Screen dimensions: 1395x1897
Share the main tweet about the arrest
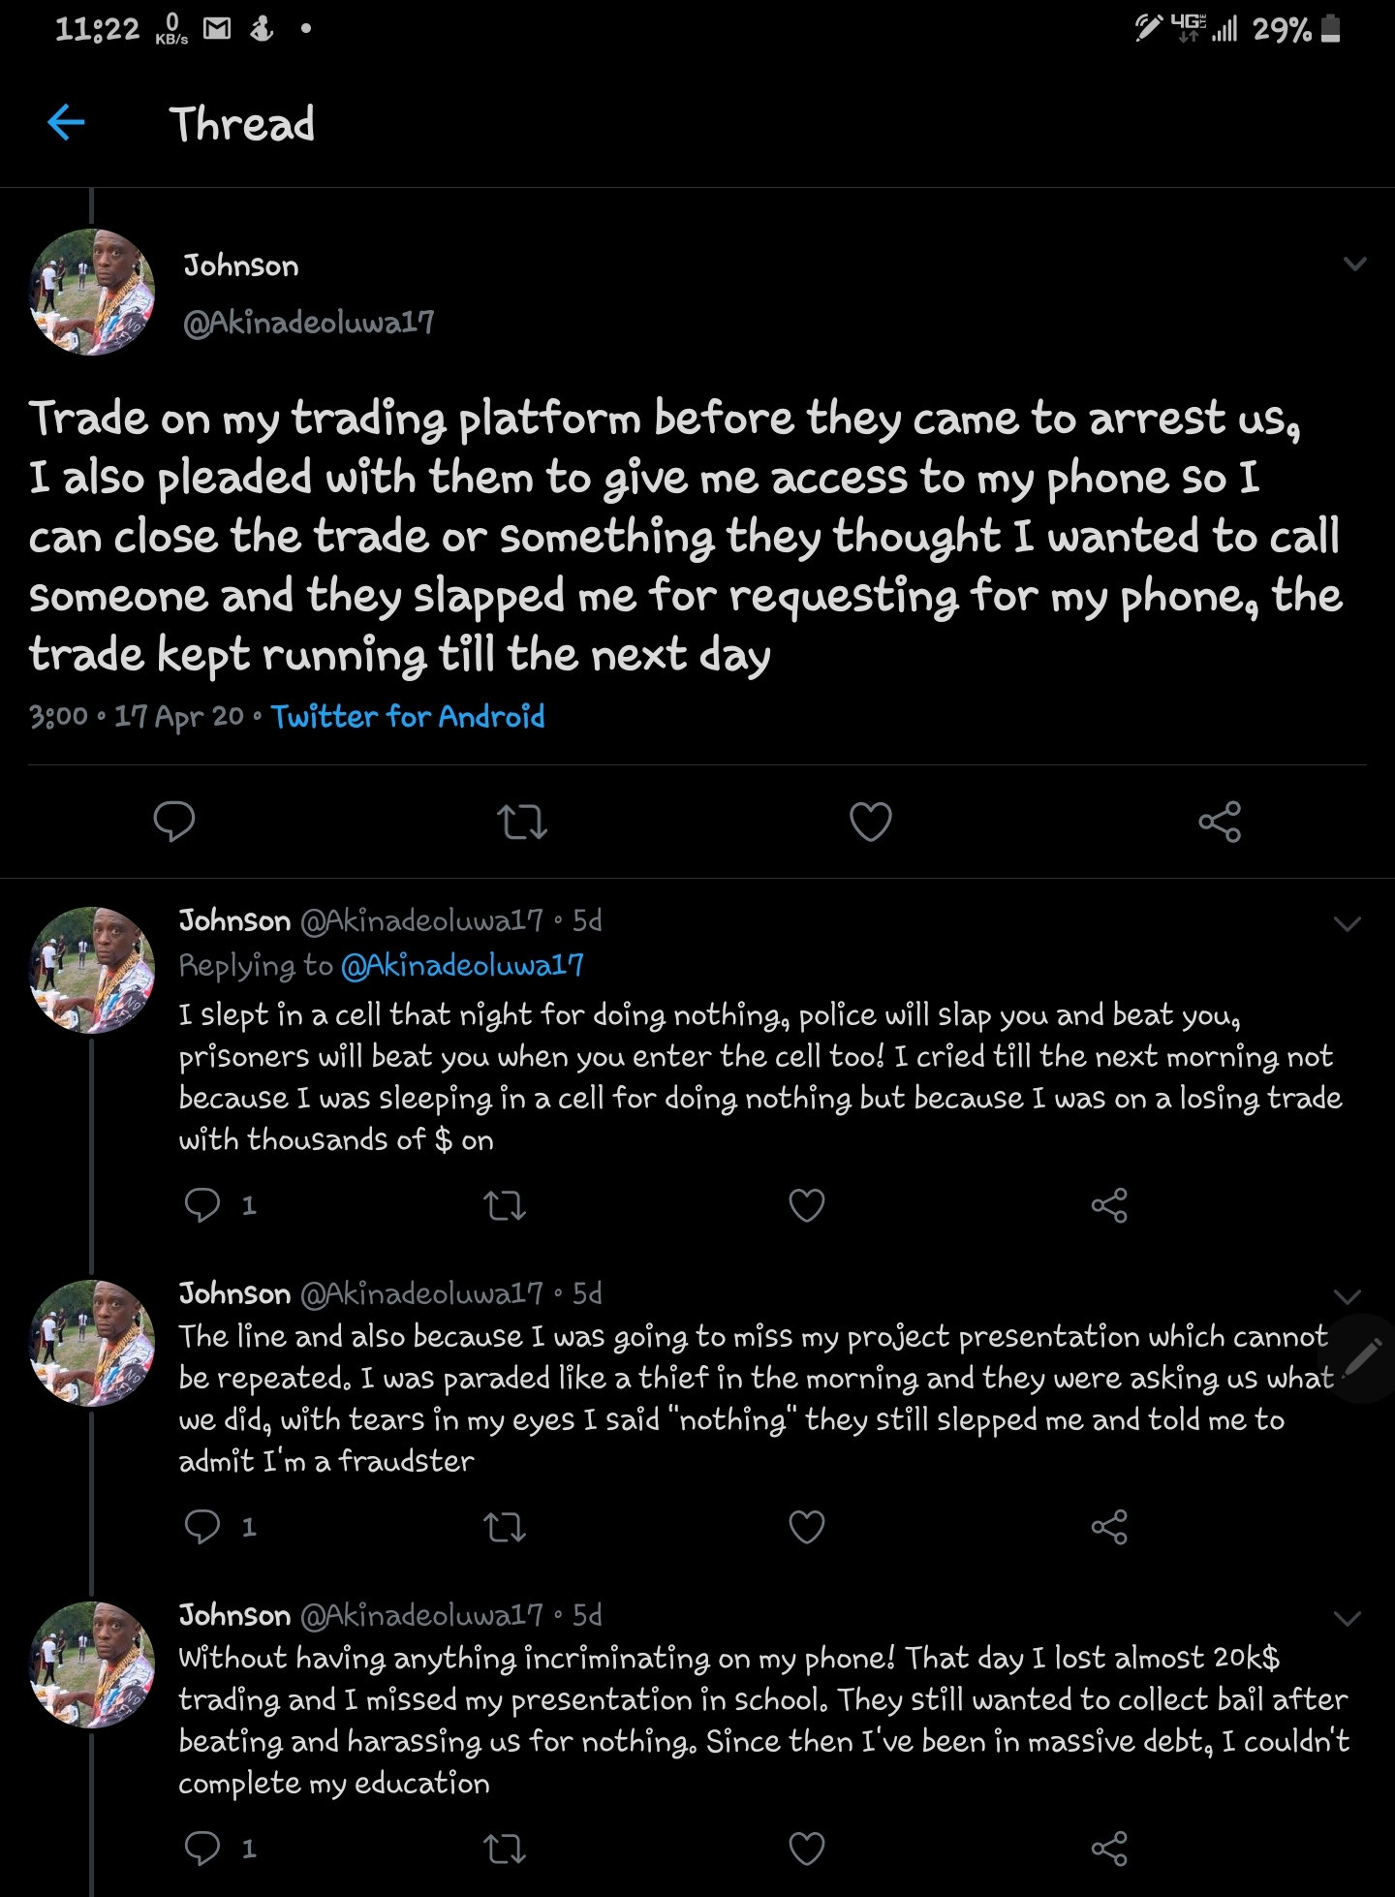click(1219, 823)
